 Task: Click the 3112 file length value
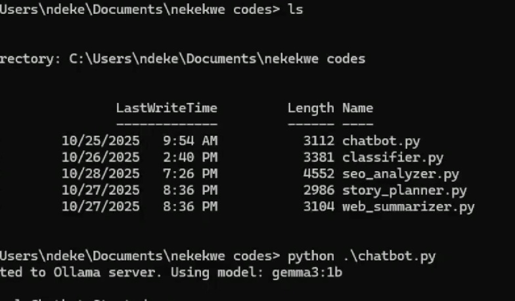319,140
